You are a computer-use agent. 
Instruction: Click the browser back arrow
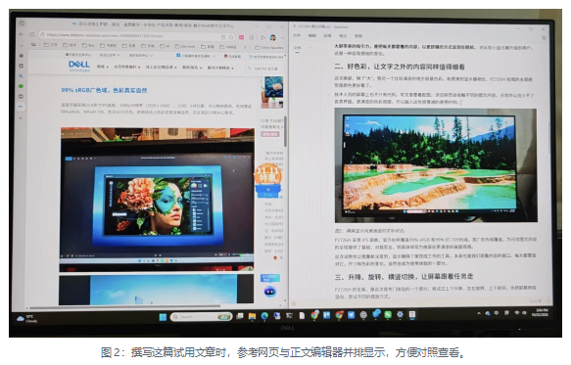(x=22, y=34)
